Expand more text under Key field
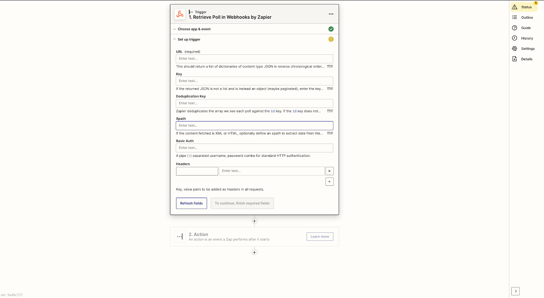Image resolution: width=544 pixels, height=298 pixels. coord(330,88)
